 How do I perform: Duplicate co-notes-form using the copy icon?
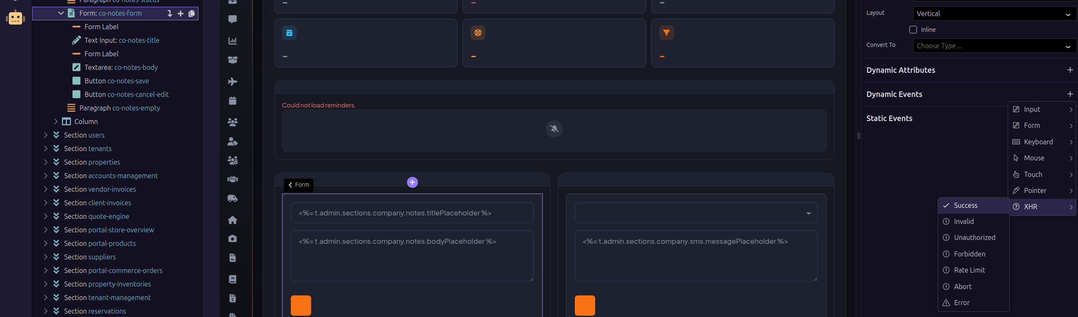(192, 14)
